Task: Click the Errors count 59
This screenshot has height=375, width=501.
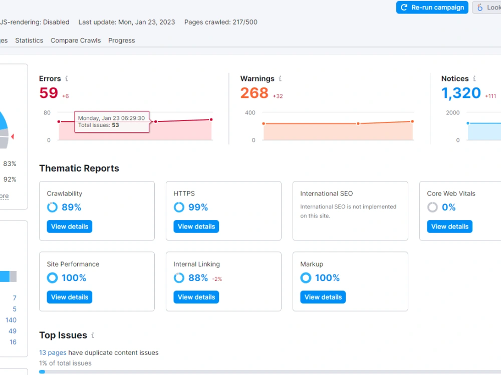Action: coord(49,93)
